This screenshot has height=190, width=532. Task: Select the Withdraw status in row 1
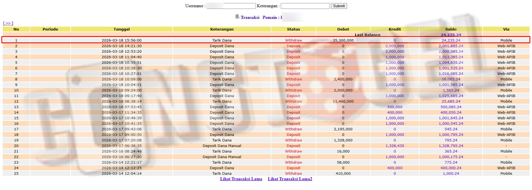point(293,40)
